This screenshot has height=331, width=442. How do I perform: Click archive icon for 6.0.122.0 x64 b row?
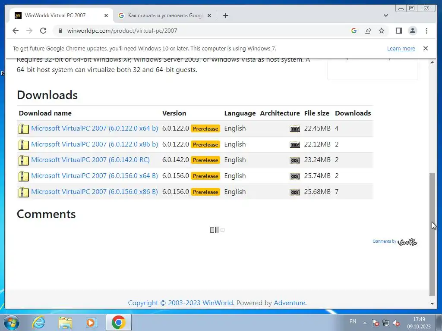click(x=24, y=128)
